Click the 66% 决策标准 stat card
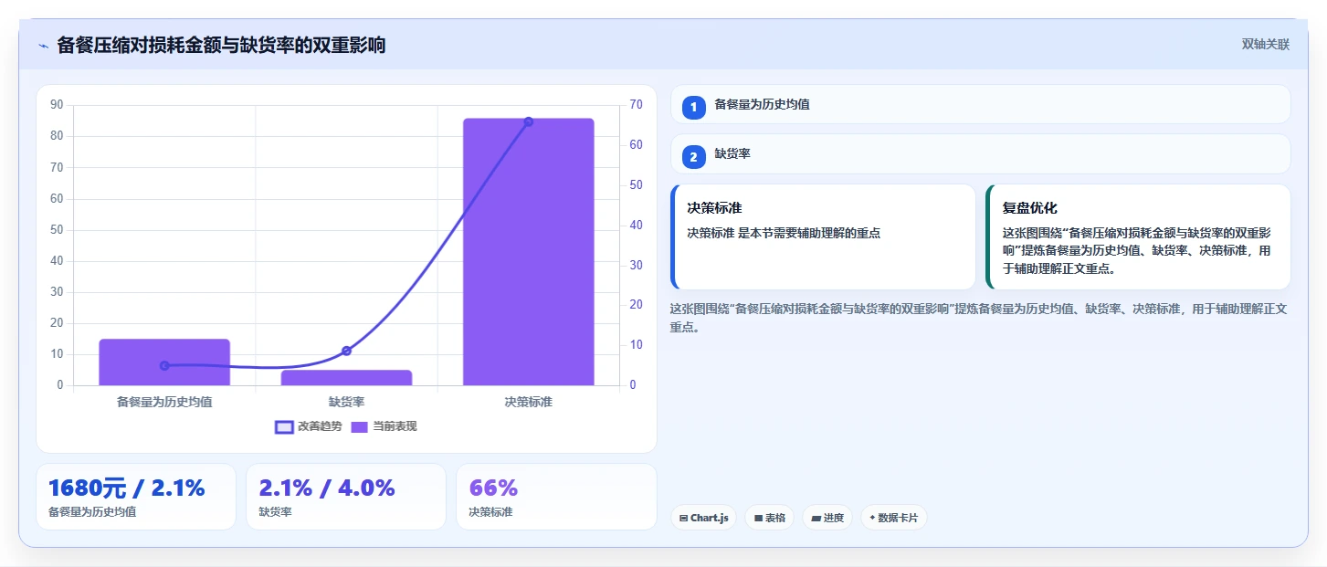 tap(556, 497)
